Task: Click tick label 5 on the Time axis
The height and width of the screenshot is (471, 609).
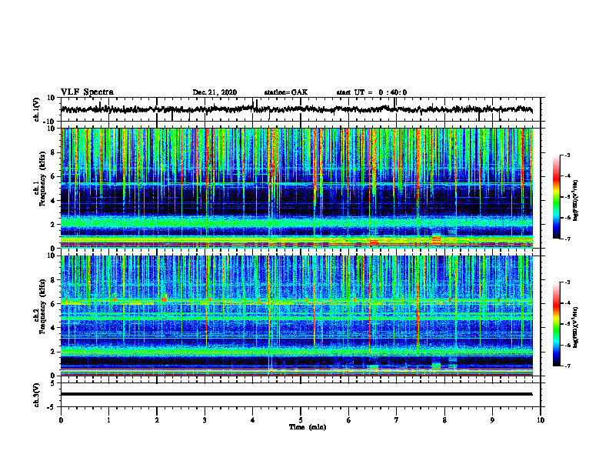Action: [301, 420]
